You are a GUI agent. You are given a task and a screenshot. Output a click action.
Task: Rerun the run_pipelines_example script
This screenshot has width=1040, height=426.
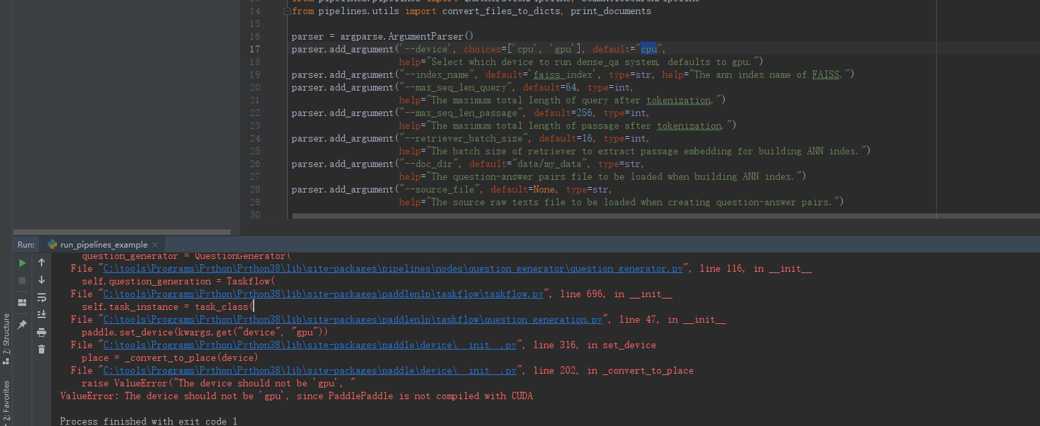point(22,263)
